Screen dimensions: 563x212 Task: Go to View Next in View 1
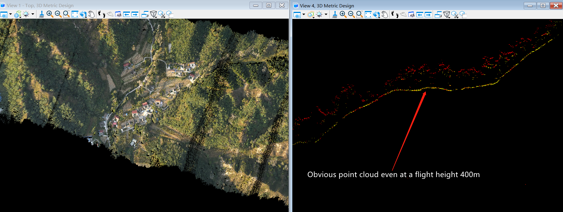pos(135,14)
